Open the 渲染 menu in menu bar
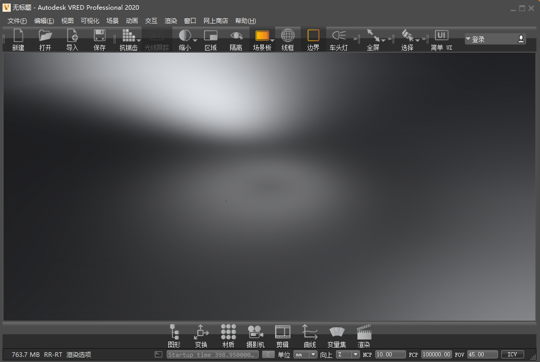Screen dimensions: 540x362 (171, 20)
